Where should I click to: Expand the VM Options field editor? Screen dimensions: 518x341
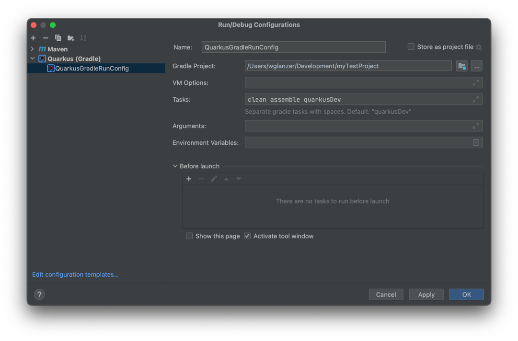[x=476, y=82]
